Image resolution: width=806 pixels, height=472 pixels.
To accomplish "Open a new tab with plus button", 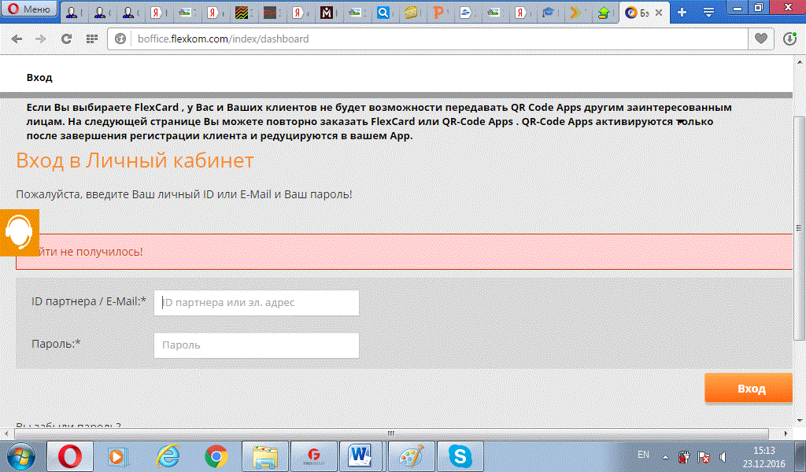I will (682, 13).
